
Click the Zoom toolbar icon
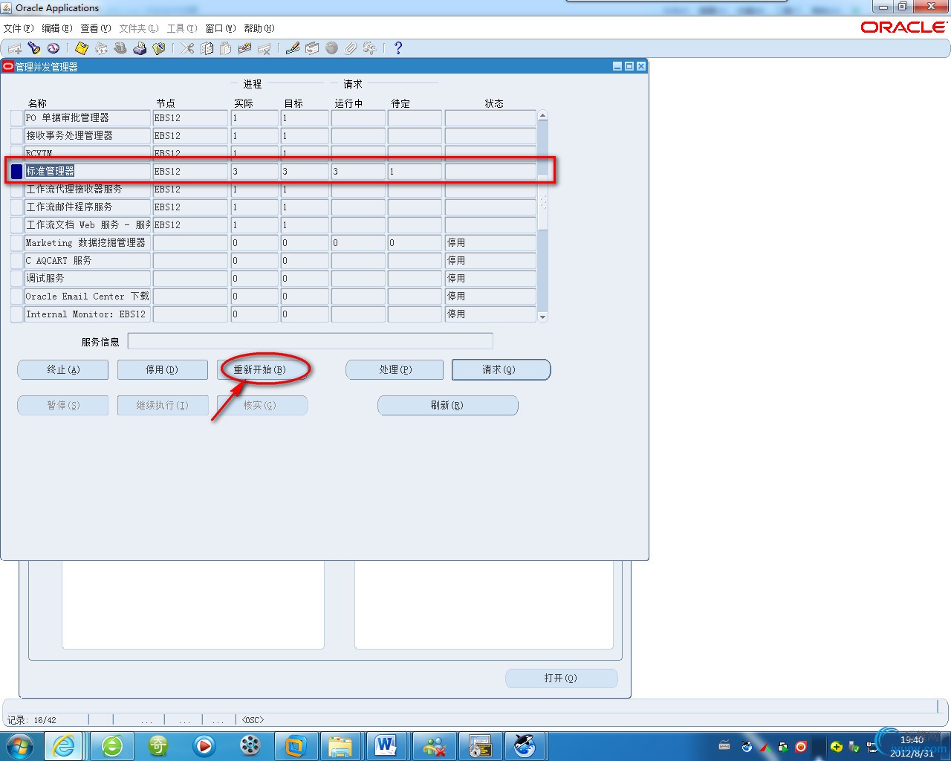[x=312, y=48]
